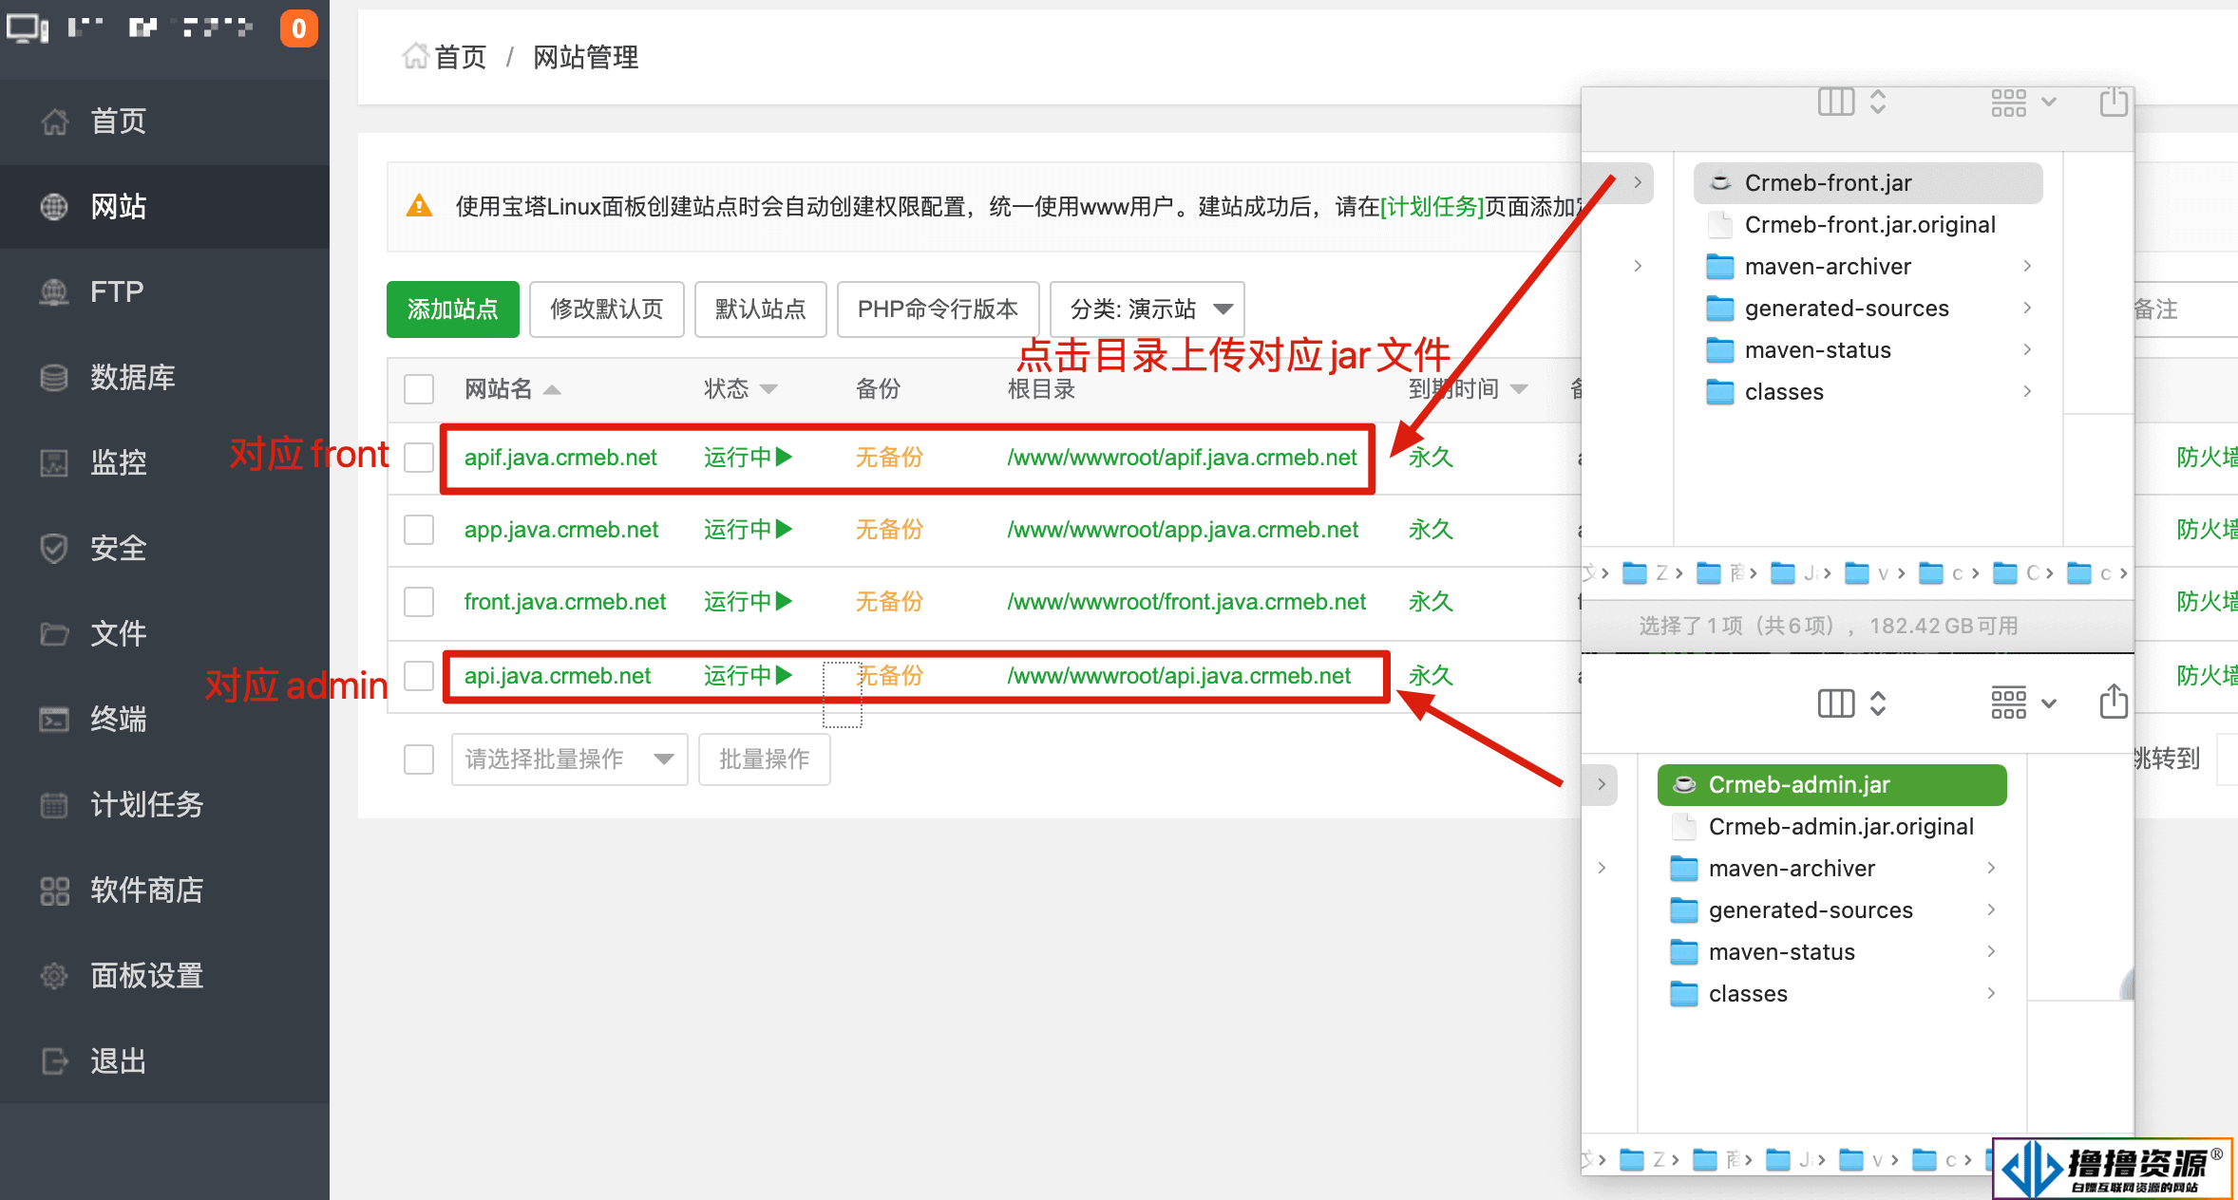Click 无备份 for app.java.crmeb.net

point(889,530)
